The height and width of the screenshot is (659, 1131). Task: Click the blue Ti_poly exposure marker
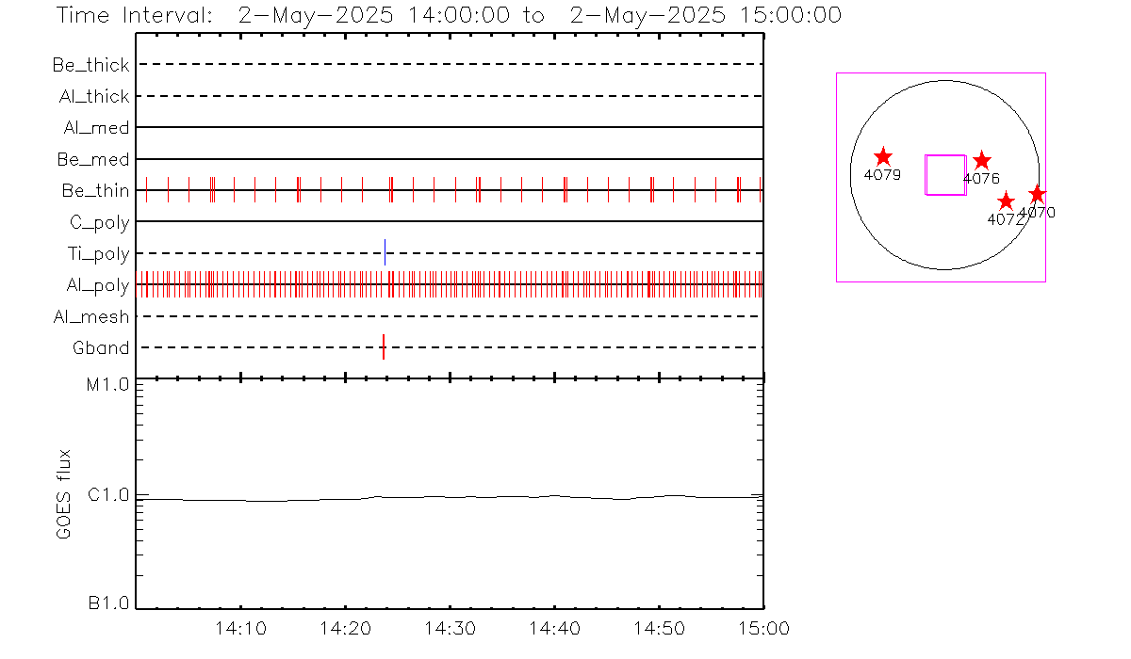coord(385,252)
